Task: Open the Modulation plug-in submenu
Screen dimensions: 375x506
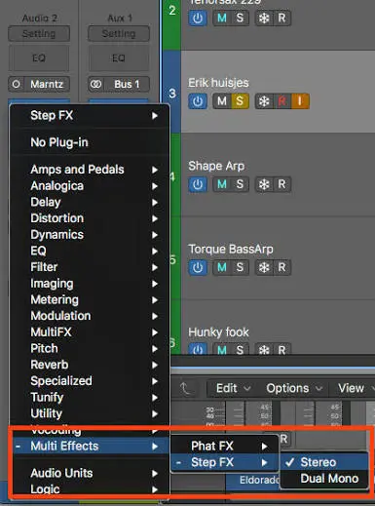Action: [90, 316]
